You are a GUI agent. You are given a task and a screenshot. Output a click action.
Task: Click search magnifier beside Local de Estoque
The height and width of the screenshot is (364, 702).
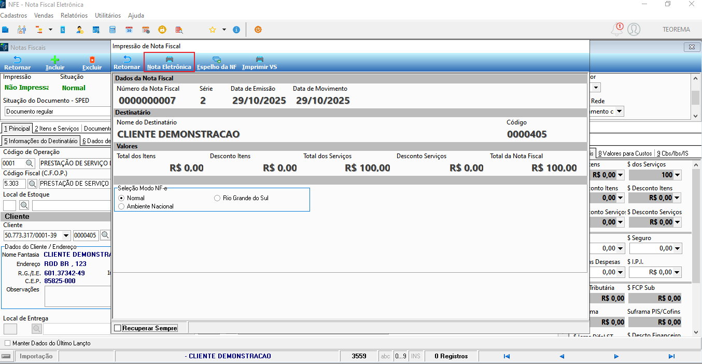tap(24, 205)
